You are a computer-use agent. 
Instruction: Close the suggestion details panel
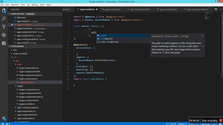point(202,35)
